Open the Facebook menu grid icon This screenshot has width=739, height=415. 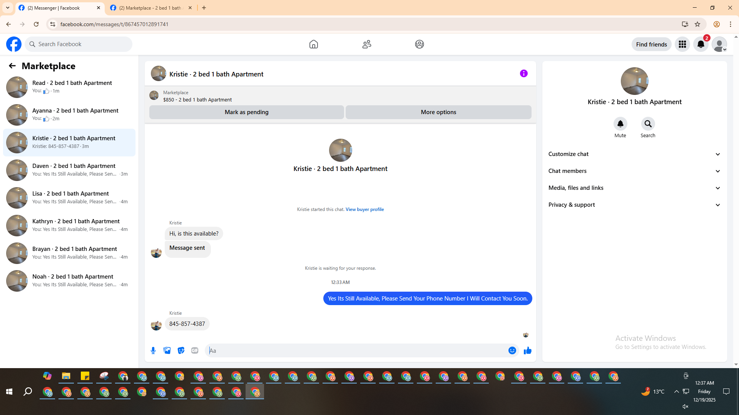tap(682, 44)
